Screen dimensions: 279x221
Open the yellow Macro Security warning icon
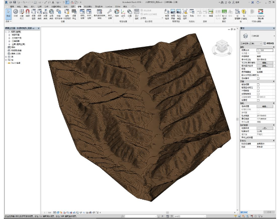pyautogui.click(x=244, y=14)
